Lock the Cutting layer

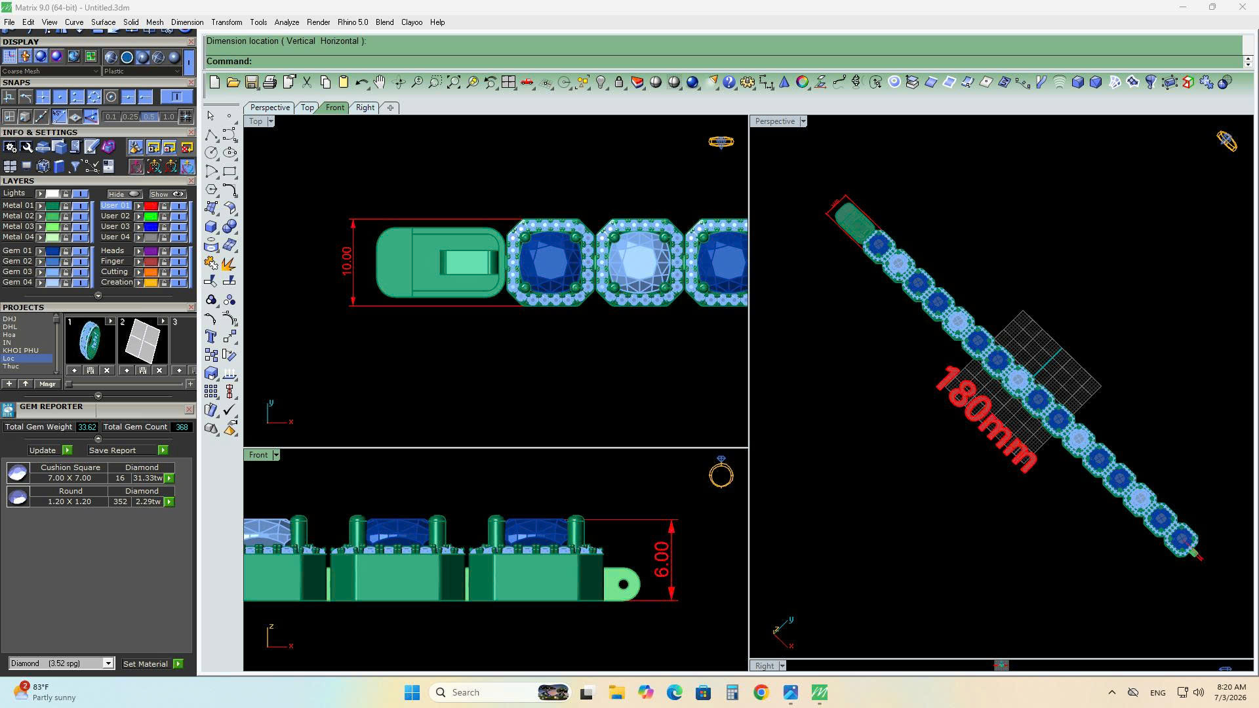tap(164, 272)
